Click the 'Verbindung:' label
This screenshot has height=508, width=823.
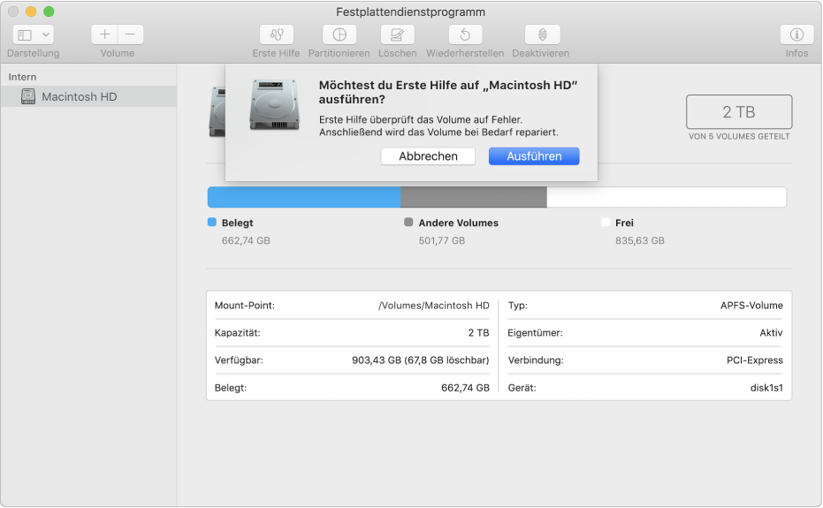click(536, 360)
